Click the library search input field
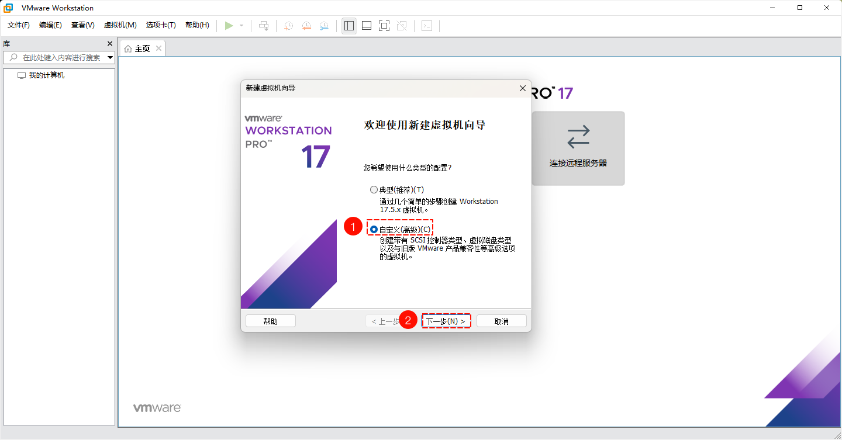Screen dimensions: 842x440 [x=58, y=57]
